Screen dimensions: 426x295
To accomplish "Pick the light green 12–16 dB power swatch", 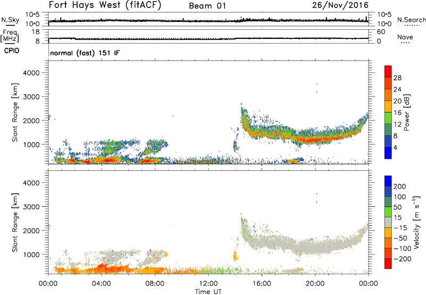I will click(x=388, y=118).
